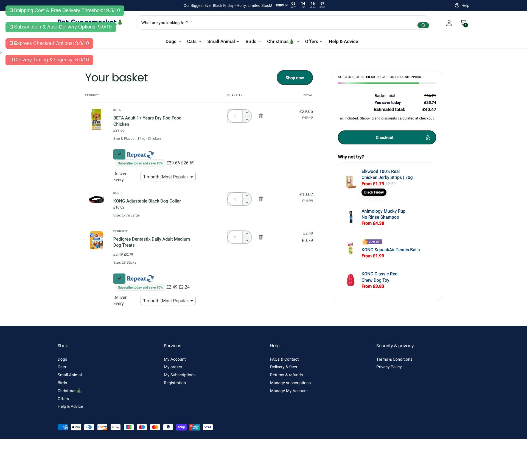Click the Help question mark icon

point(457,5)
